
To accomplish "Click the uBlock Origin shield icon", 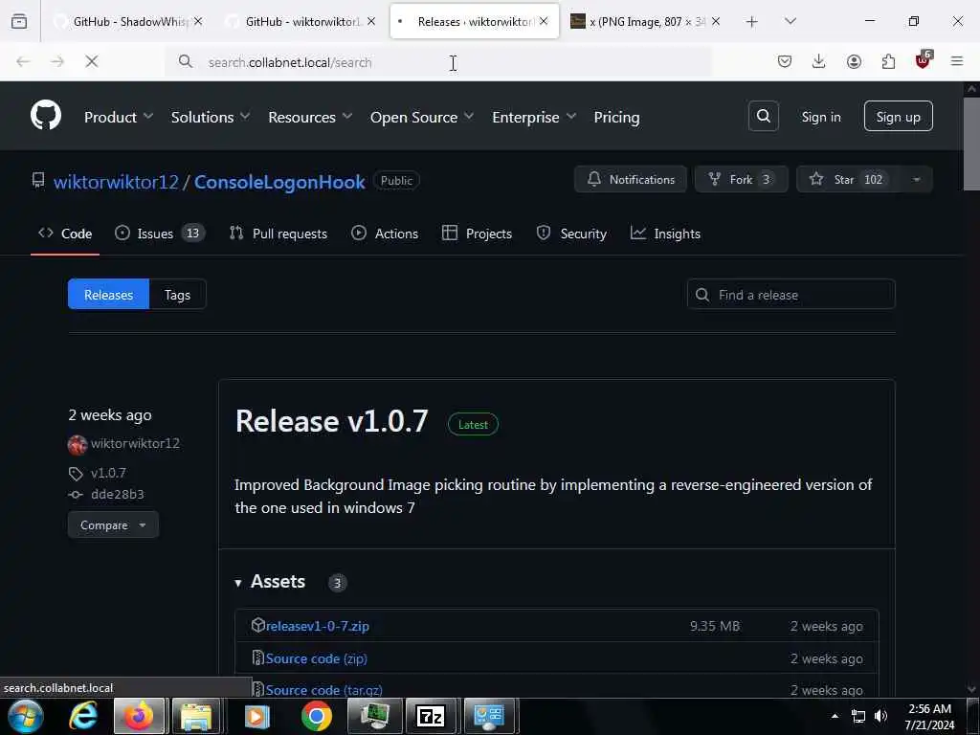I will pos(924,60).
